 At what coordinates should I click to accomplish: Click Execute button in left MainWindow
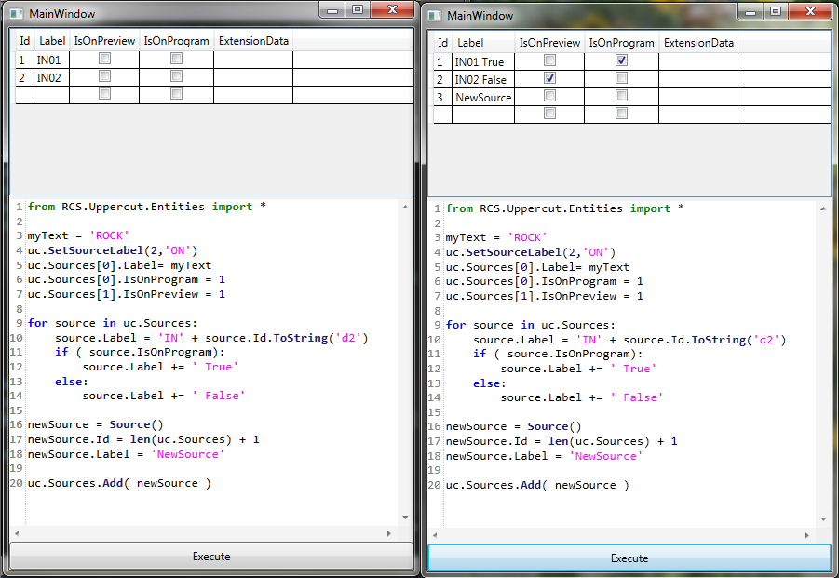pos(211,556)
